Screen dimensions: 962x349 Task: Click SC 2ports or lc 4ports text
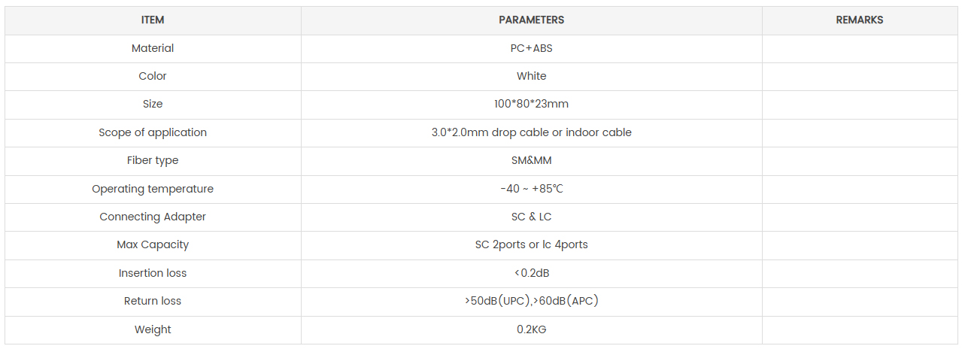pos(531,244)
